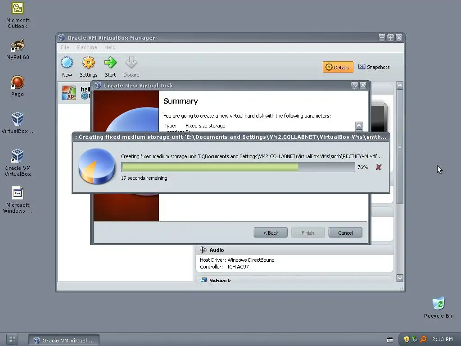This screenshot has width=461, height=346.
Task: Click 'Controller: ICH AC97' line
Action: point(224,267)
